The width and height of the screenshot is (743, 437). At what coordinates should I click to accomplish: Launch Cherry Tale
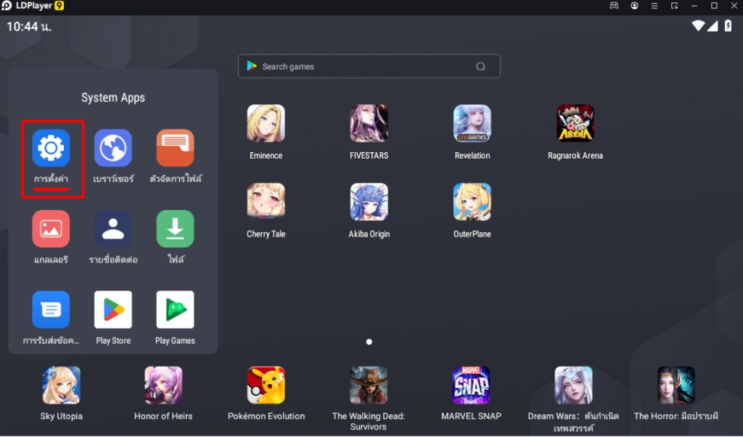tap(266, 201)
